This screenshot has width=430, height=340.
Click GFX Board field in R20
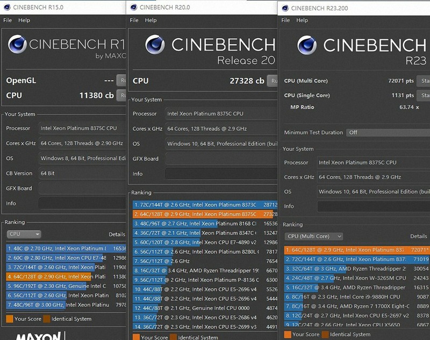[x=221, y=159]
